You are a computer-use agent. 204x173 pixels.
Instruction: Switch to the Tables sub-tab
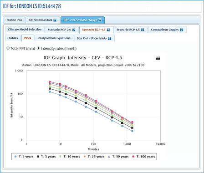point(13,38)
